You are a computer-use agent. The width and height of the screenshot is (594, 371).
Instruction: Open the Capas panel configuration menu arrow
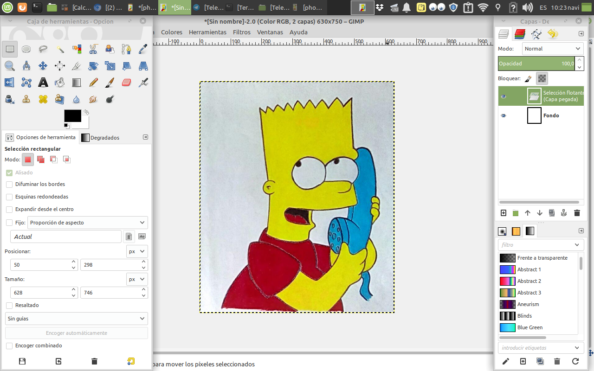click(581, 34)
